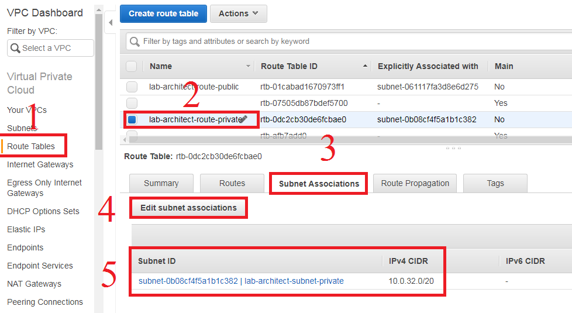Click the horizontal scrollbar under the route table list
Screen dimensions: 572x313
point(345,140)
